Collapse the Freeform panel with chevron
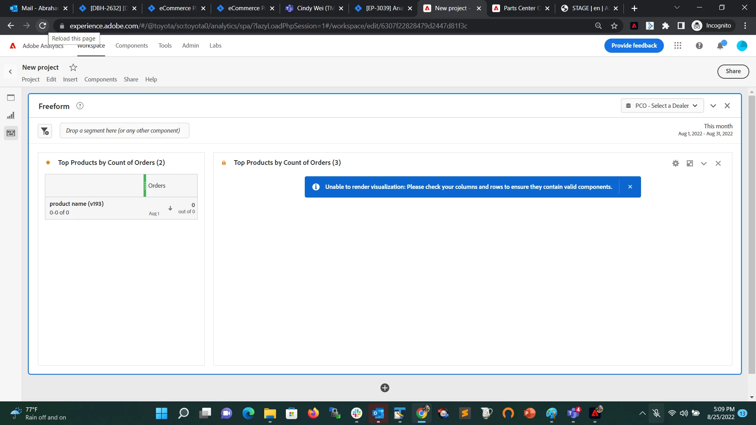Screen dimensions: 756x425 click(x=713, y=106)
